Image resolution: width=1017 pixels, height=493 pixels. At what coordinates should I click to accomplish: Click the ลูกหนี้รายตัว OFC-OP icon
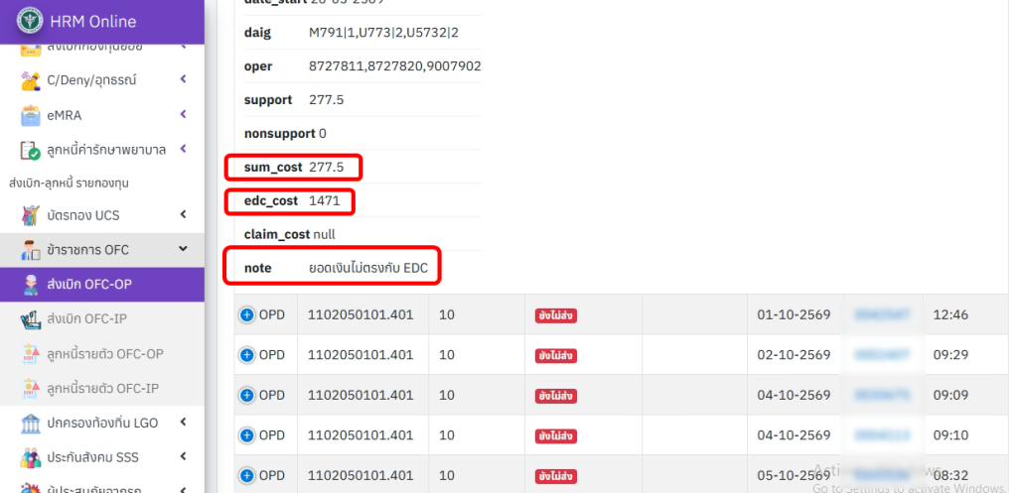tap(31, 354)
